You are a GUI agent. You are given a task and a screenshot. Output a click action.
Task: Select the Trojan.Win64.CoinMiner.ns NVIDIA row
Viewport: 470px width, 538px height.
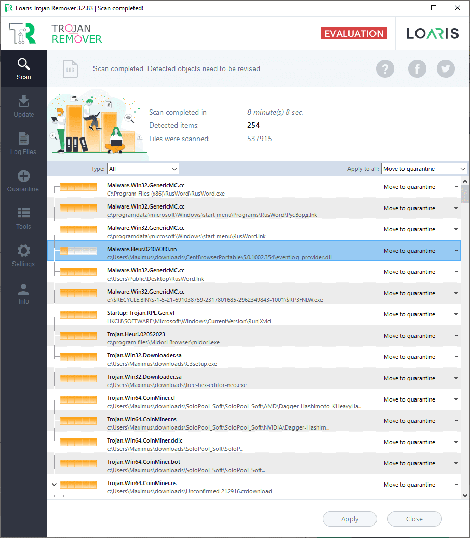(x=254, y=421)
